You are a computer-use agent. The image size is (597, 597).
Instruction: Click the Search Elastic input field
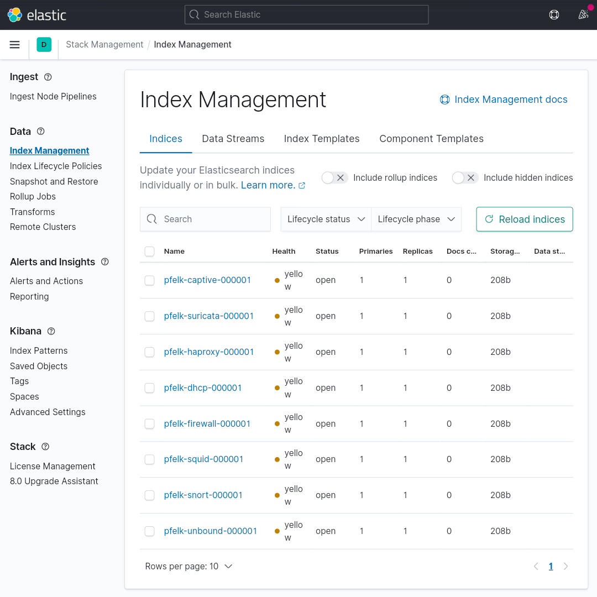[306, 14]
